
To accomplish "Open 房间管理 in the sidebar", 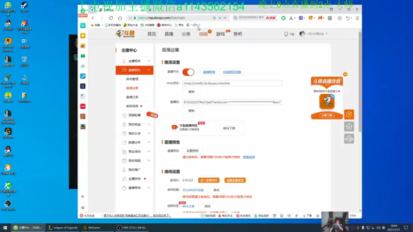I will (132, 79).
